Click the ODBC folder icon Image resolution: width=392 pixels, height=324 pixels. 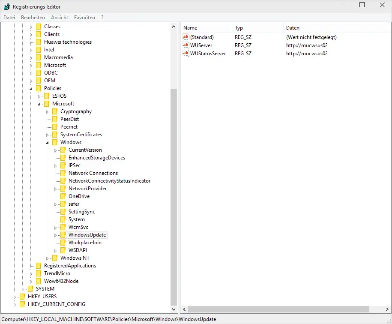[x=39, y=73]
